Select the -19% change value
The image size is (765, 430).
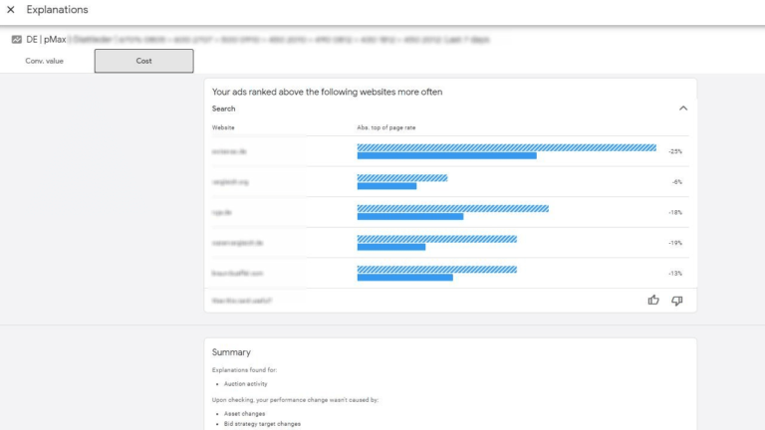[675, 243]
